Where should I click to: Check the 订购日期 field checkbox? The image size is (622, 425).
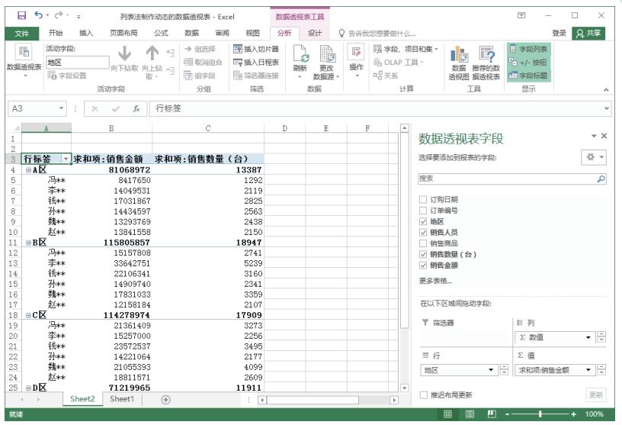click(x=423, y=199)
